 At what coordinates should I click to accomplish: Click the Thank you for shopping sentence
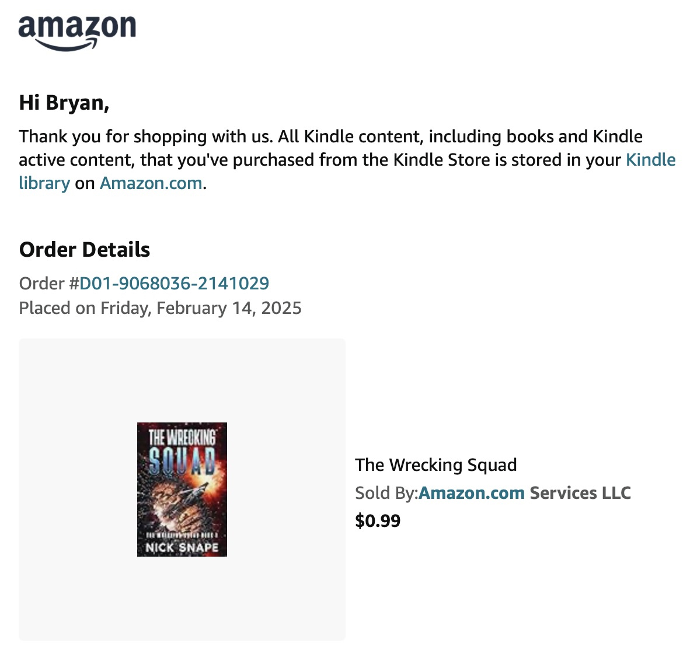click(x=146, y=137)
